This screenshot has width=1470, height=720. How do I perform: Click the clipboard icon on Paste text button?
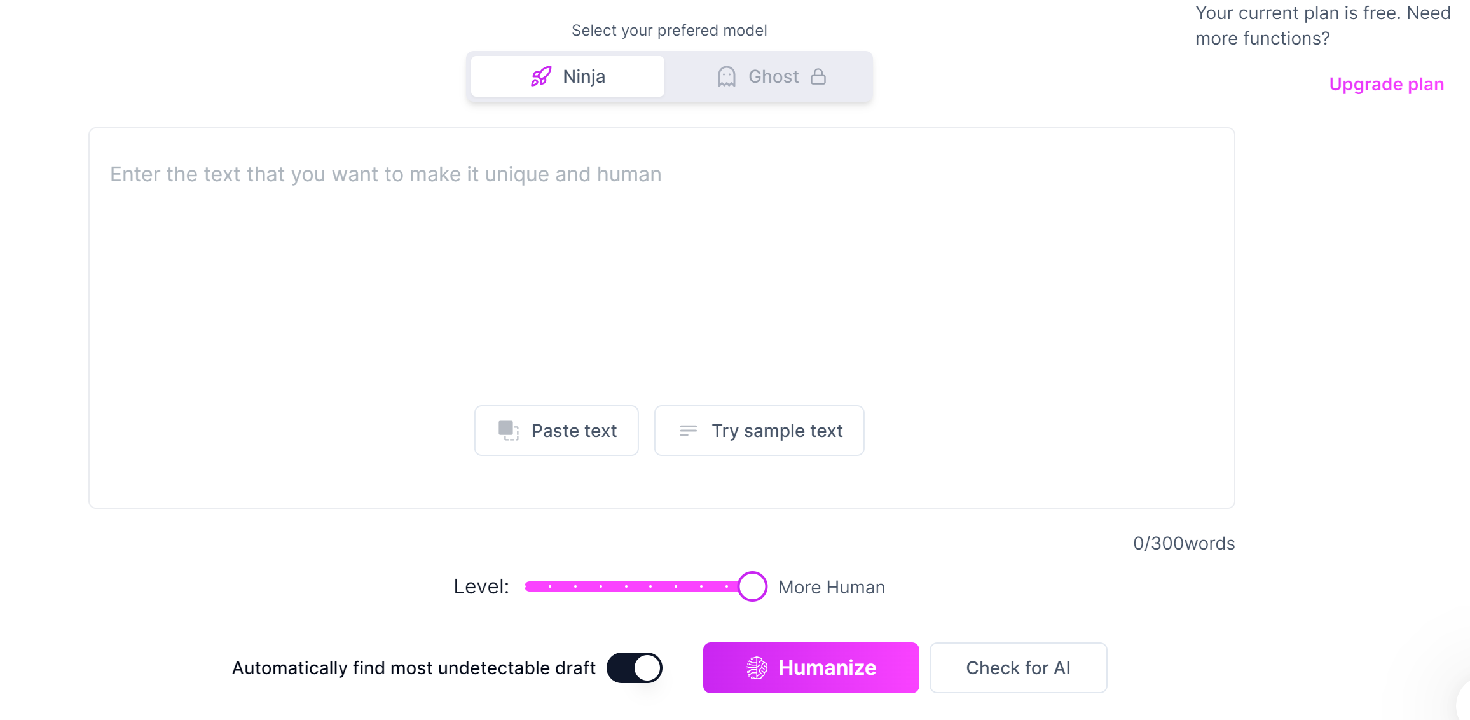(509, 430)
